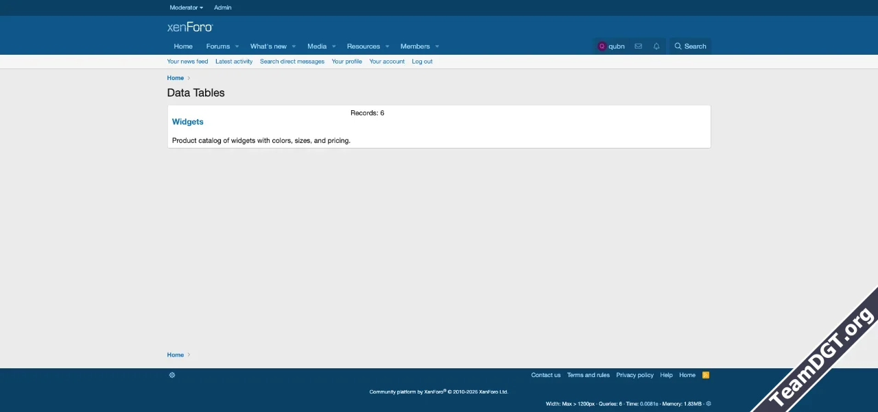Viewport: 878px width, 412px height.
Task: Click the Log out link
Action: click(x=422, y=62)
